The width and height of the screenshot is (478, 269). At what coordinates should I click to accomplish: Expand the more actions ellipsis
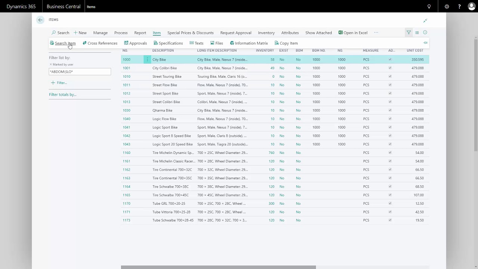pyautogui.click(x=376, y=33)
